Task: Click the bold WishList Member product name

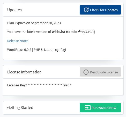Action: coord(66,32)
